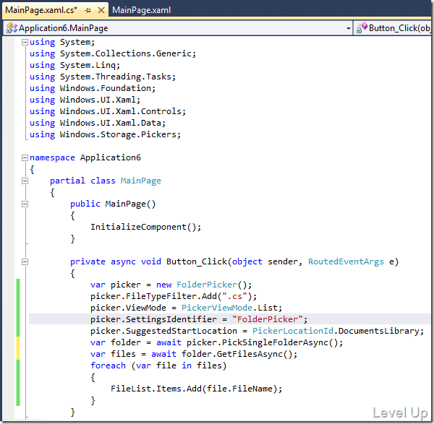This screenshot has height=424, width=434.
Task: Click the '"FolderPicker"' string literal
Action: pyautogui.click(x=267, y=319)
